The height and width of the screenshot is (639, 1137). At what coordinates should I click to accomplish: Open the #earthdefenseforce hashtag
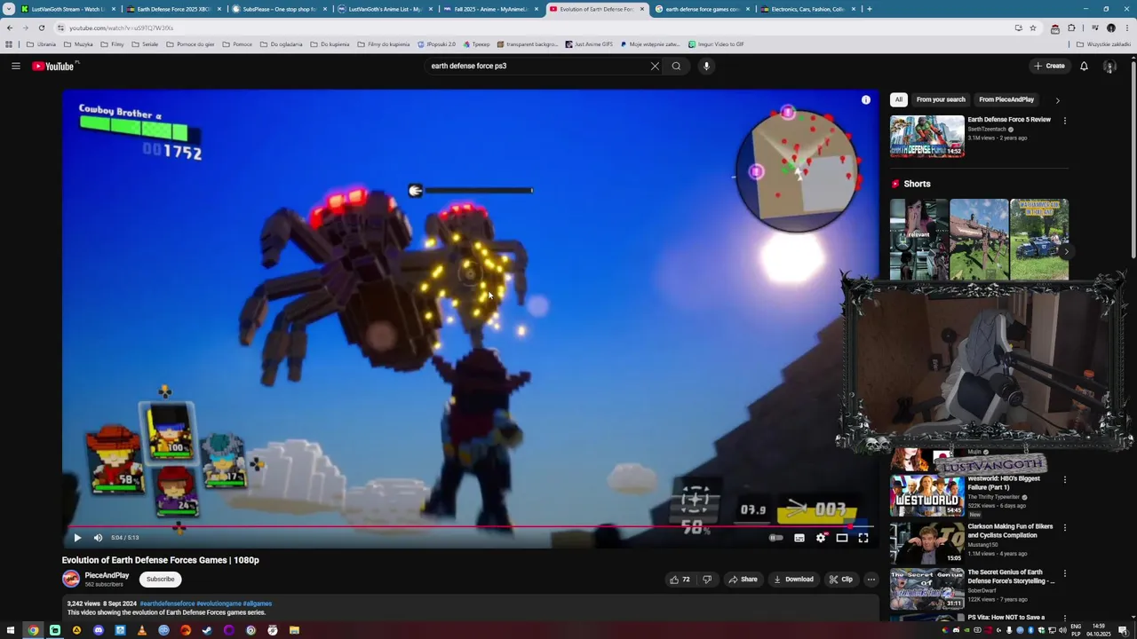pos(167,603)
